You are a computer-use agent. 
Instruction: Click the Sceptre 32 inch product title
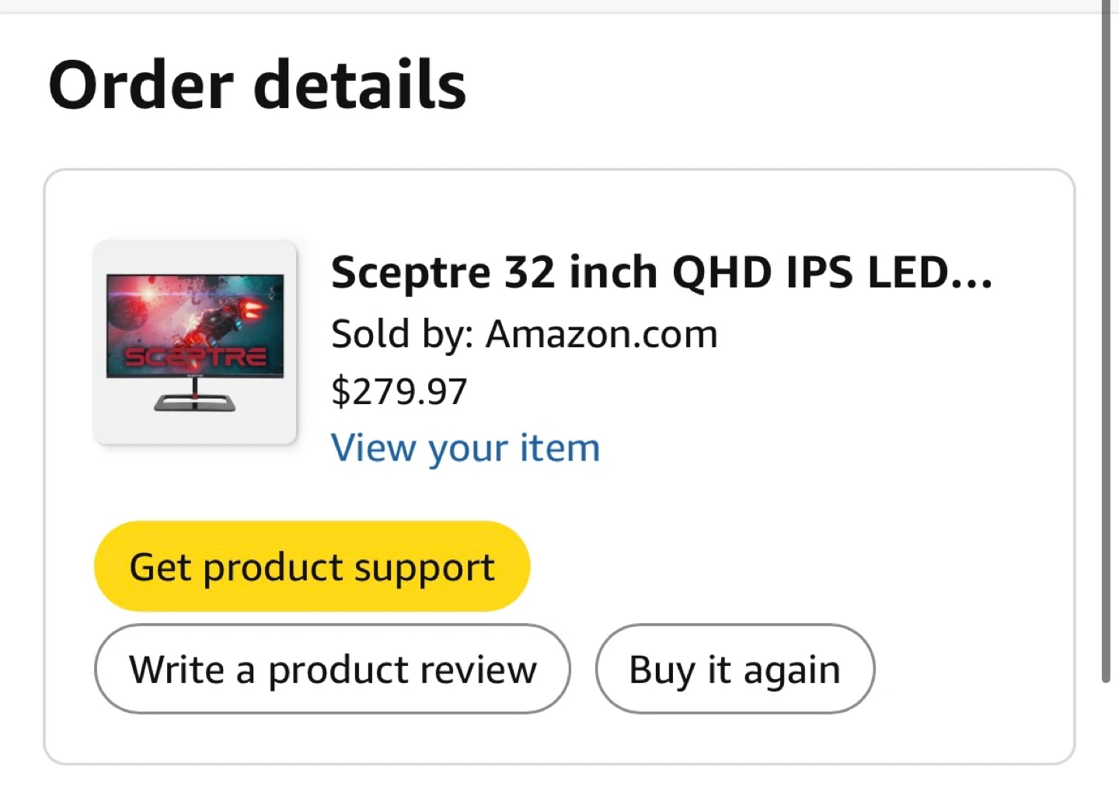[x=661, y=273]
